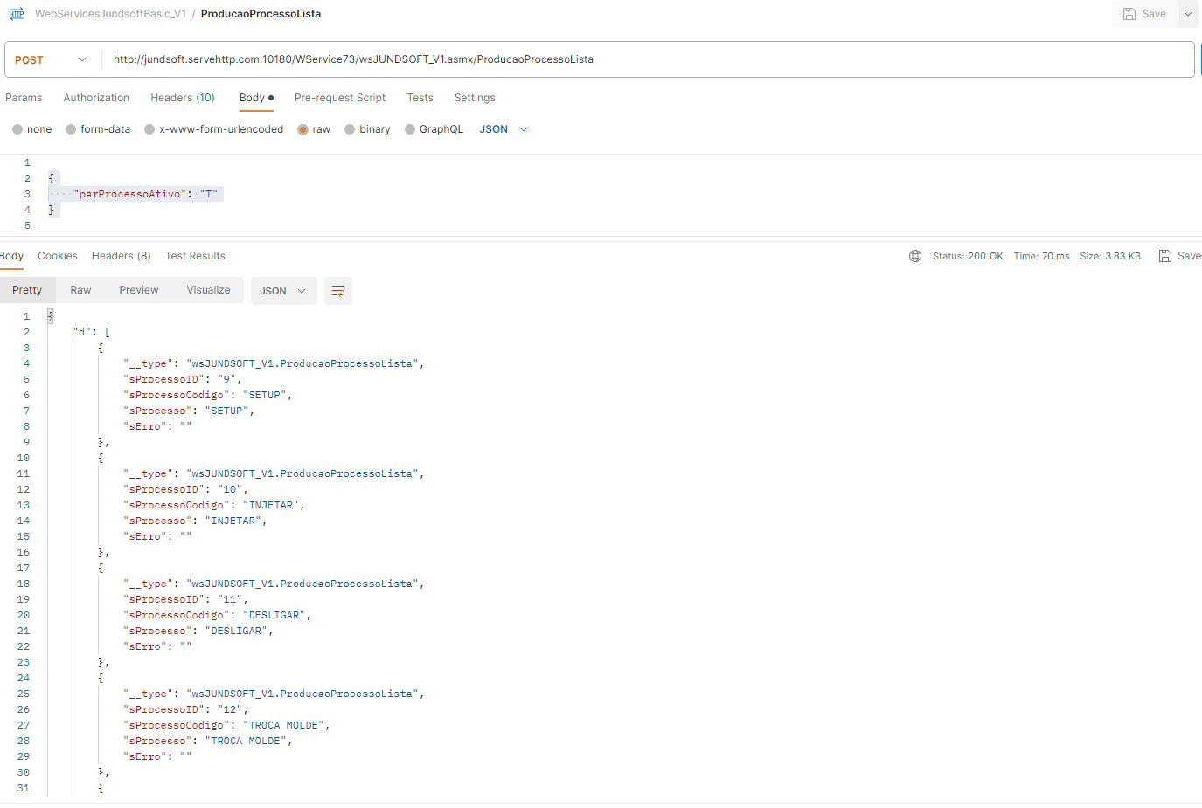Open the Authorization tab
Viewport: 1202px width, 808px height.
pos(96,98)
